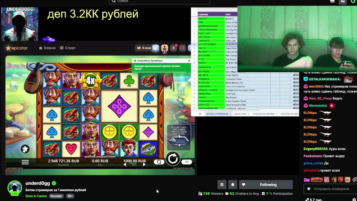Screen dimensions: 357x201
Task: Open the slot game hamburger menu
Action: pyautogui.click(x=25, y=162)
